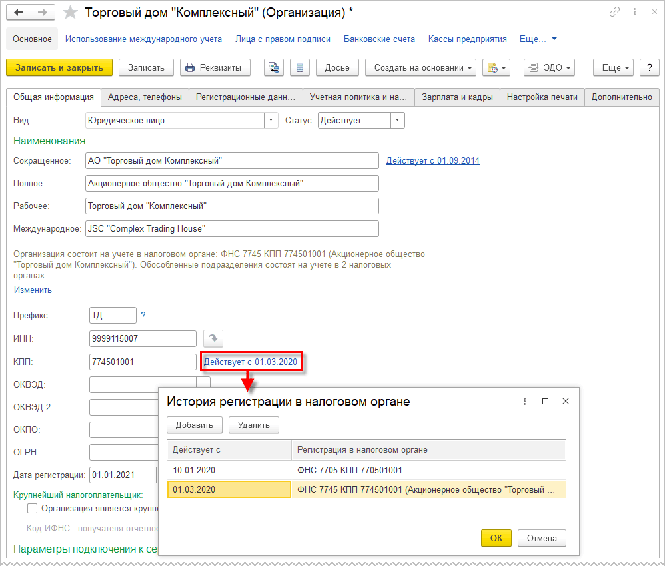Add organization to favorites with star icon
This screenshot has width=665, height=566.
pyautogui.click(x=70, y=13)
